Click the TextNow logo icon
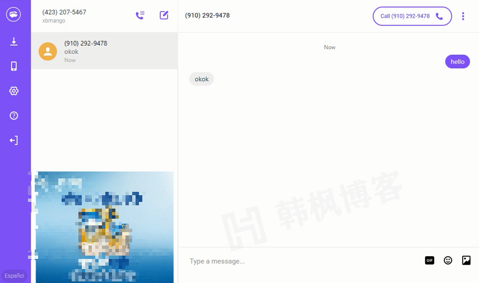 coord(13,15)
